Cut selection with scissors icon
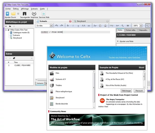This screenshot has width=155, height=133. coord(95,26)
